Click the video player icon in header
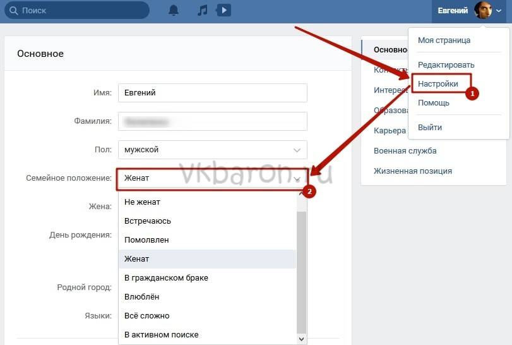This screenshot has height=345, width=512. point(222,11)
